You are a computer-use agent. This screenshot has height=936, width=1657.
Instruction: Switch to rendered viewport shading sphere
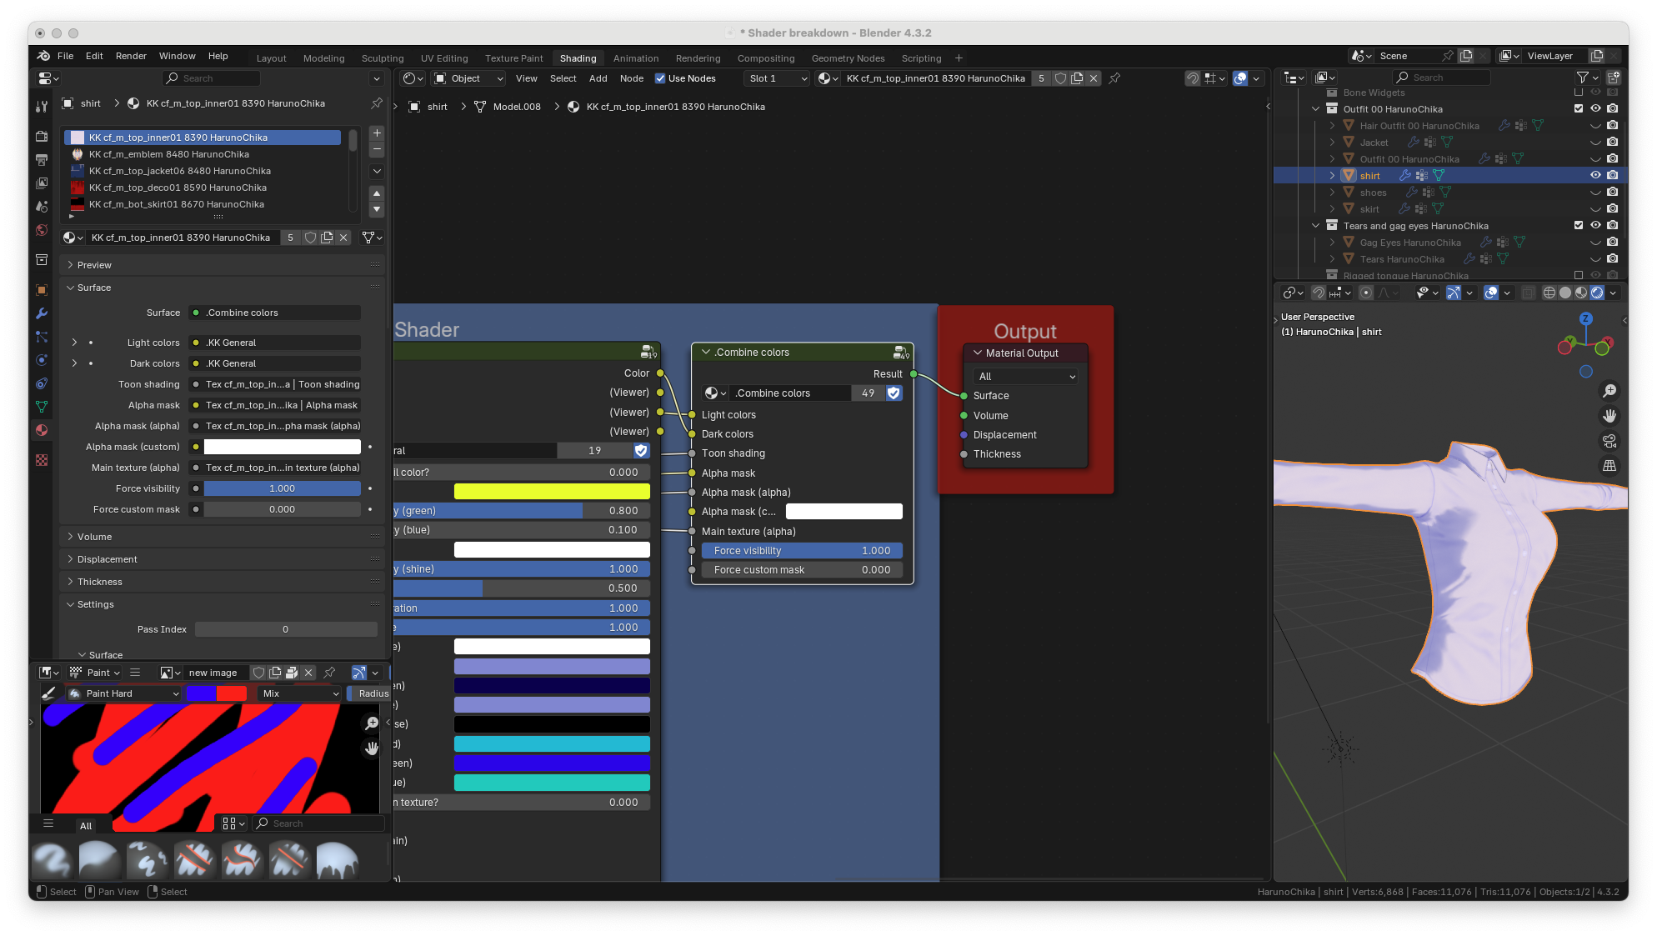point(1597,293)
